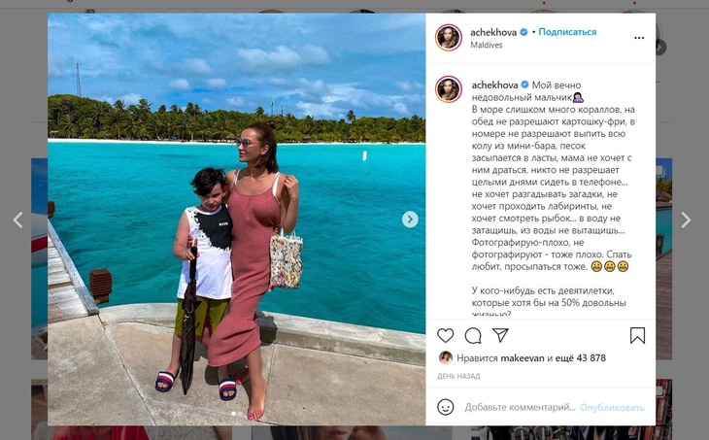Open emoji picker smiley icon
Image resolution: width=709 pixels, height=440 pixels.
click(446, 407)
